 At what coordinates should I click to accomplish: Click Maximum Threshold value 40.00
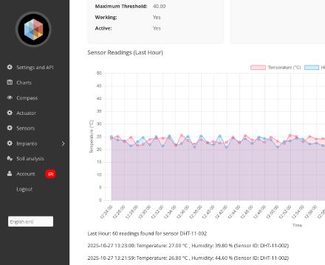[159, 7]
